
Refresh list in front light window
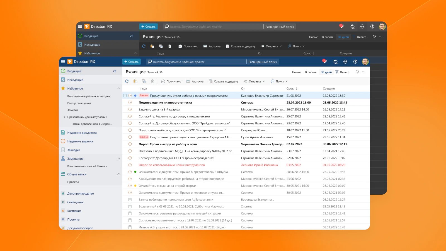point(127,81)
